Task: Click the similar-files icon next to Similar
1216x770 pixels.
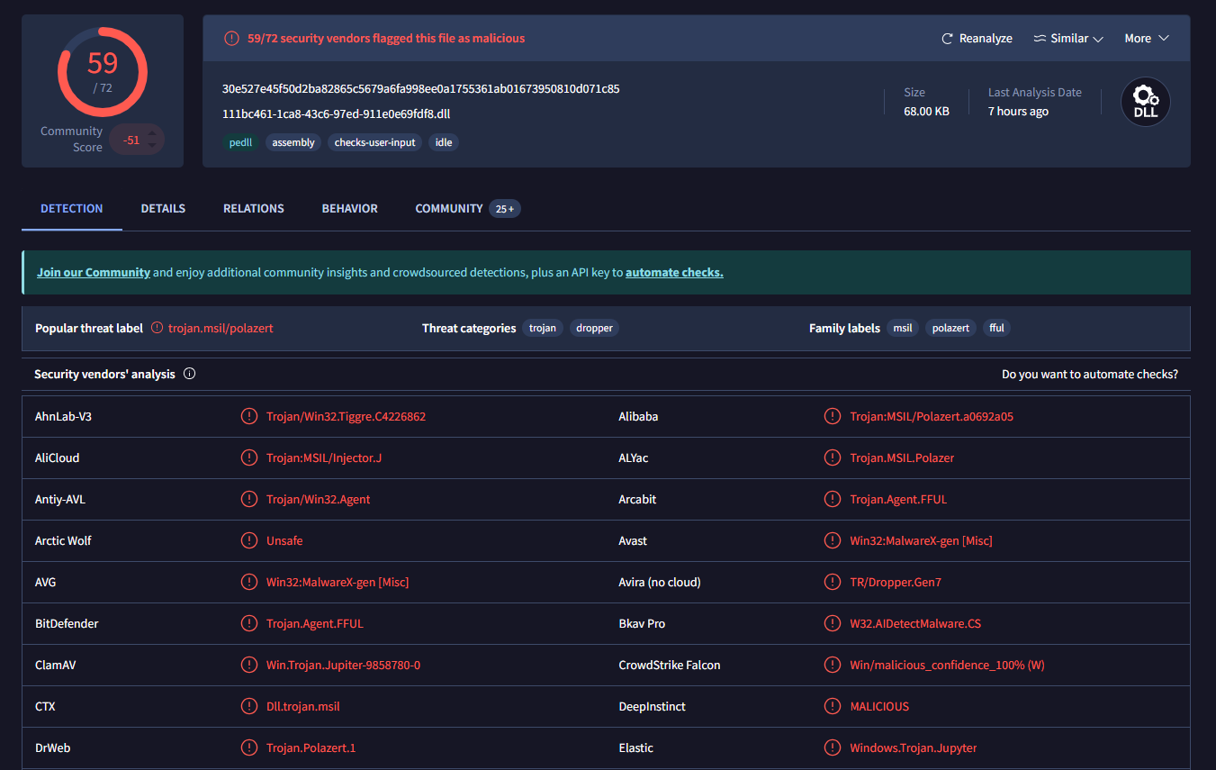Action: (x=1040, y=39)
